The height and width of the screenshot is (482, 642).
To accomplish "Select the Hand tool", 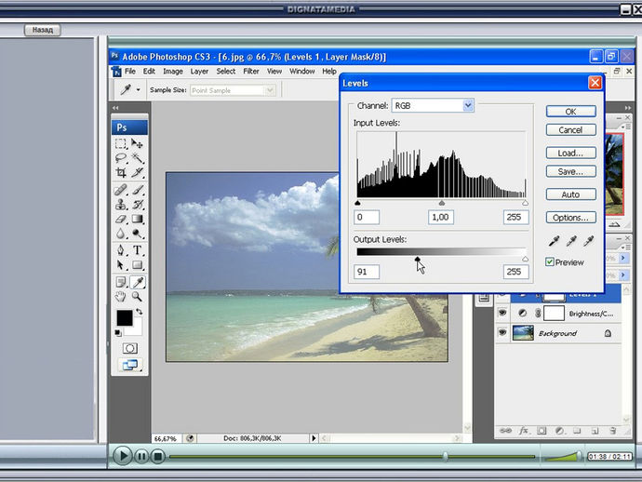I will [x=121, y=297].
